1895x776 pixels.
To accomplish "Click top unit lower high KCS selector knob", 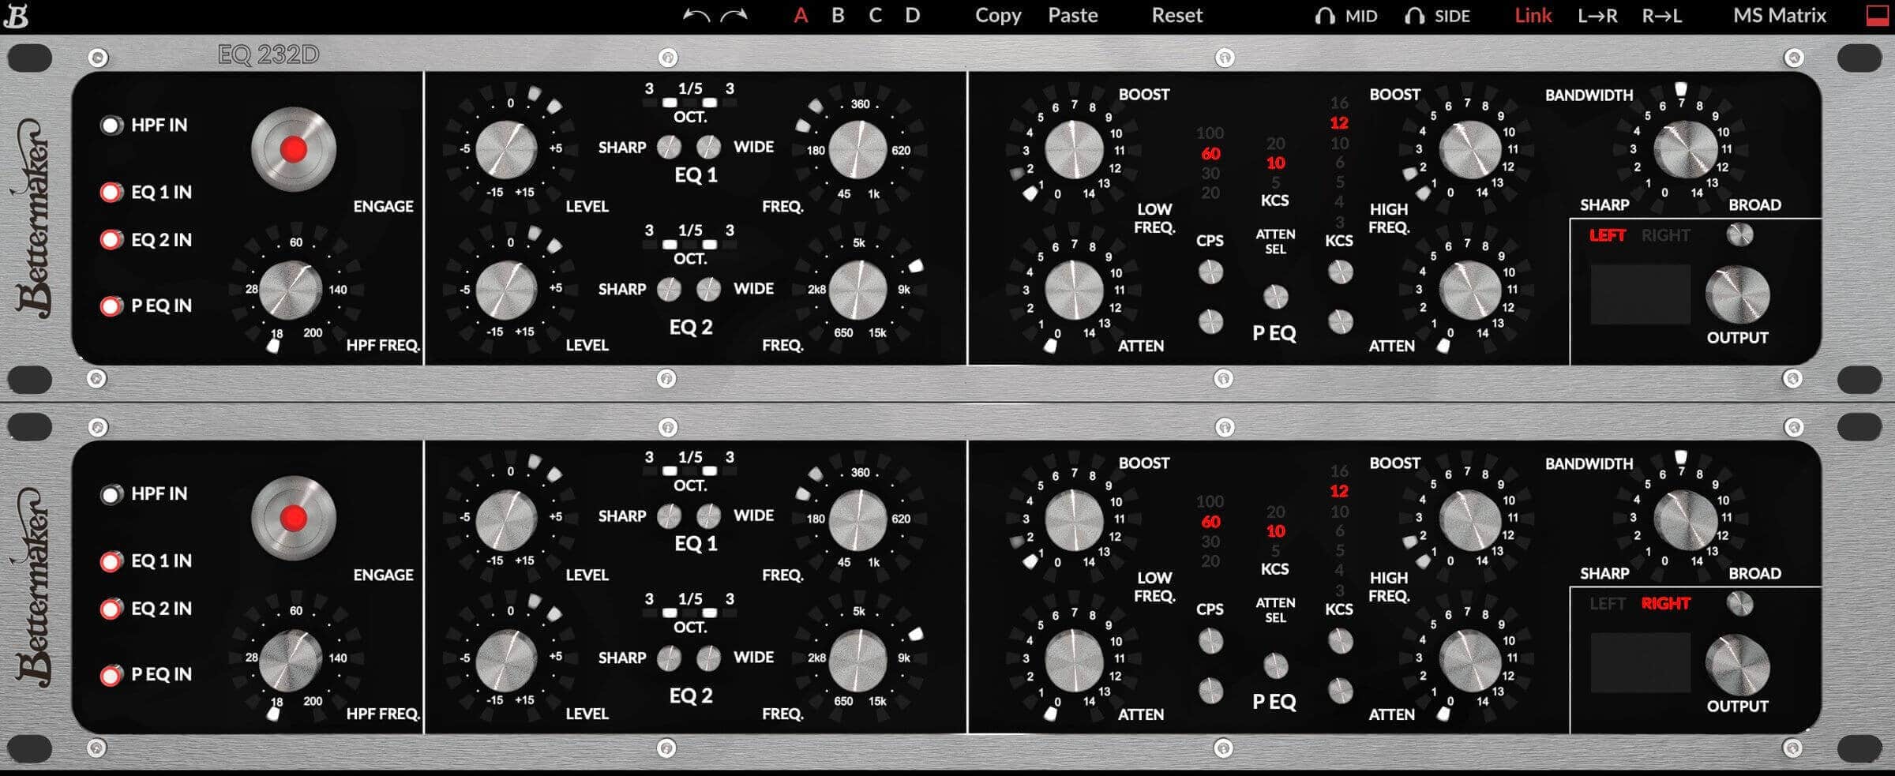I will (x=1340, y=321).
